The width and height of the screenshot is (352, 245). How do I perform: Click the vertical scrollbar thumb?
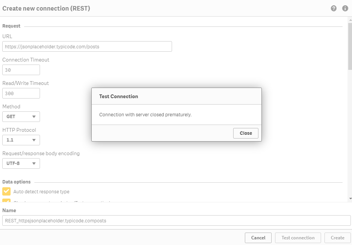coord(350,46)
